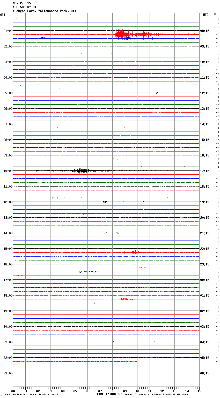
Task: Select the 19:00 MST row label
Action: pos(8,311)
